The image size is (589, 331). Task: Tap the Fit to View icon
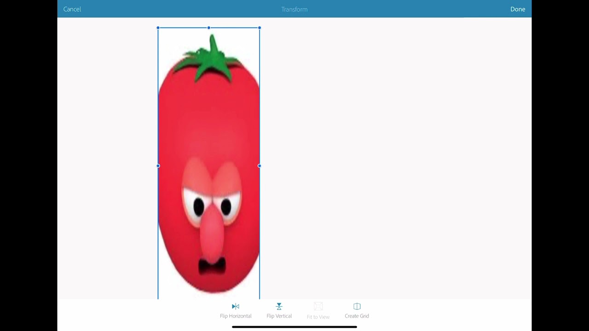coord(318,307)
